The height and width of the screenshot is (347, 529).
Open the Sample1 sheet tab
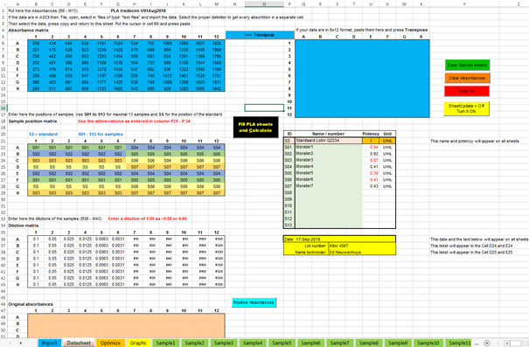[x=165, y=343]
